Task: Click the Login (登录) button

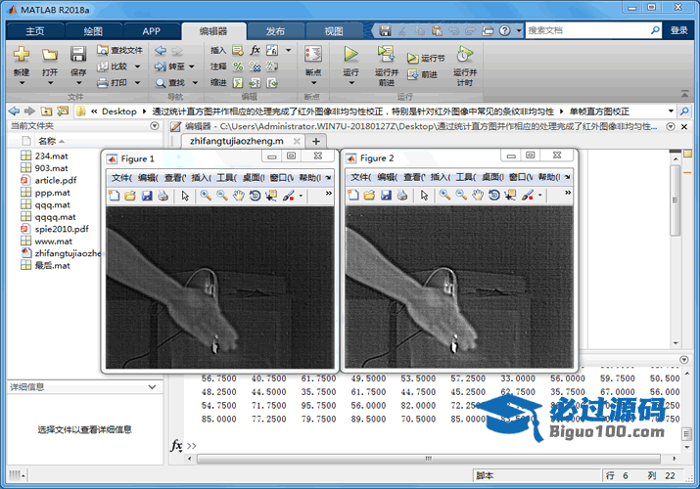Action: [x=679, y=30]
